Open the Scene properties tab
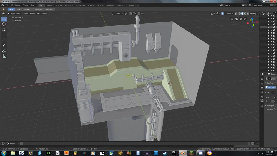Screen dimensions: 277x156 262,96
